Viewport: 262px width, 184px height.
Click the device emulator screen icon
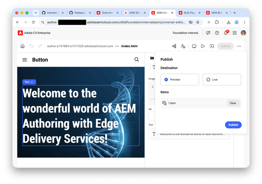tap(194, 46)
